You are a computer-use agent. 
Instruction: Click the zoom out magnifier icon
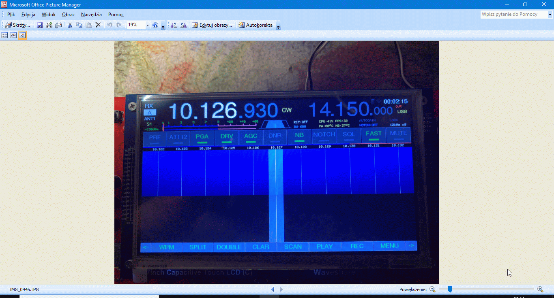click(x=432, y=289)
